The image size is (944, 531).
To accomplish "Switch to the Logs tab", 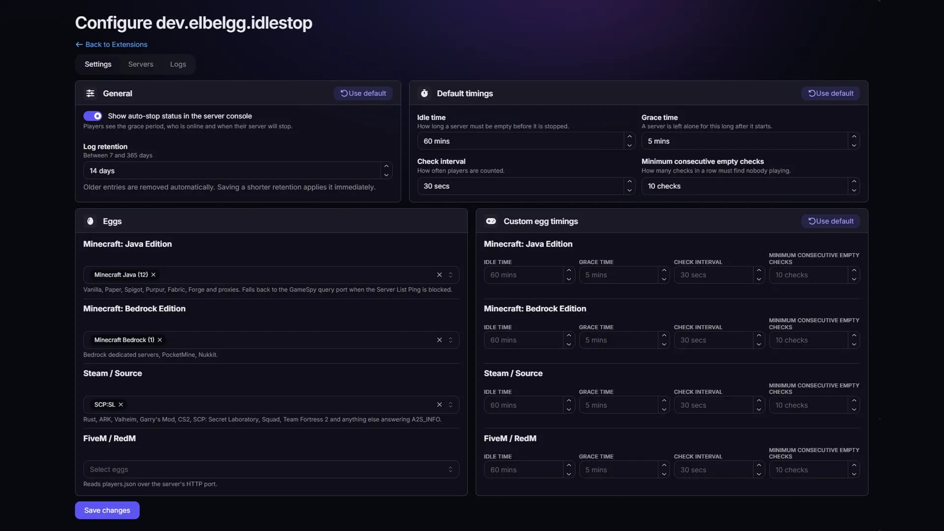I will 178,64.
